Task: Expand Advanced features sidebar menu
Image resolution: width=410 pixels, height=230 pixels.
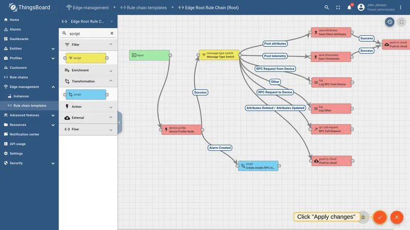Action: tap(29, 116)
